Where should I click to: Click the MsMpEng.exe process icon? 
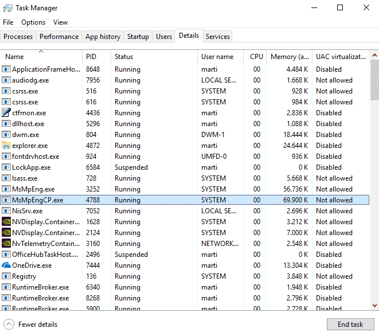pos(6,189)
